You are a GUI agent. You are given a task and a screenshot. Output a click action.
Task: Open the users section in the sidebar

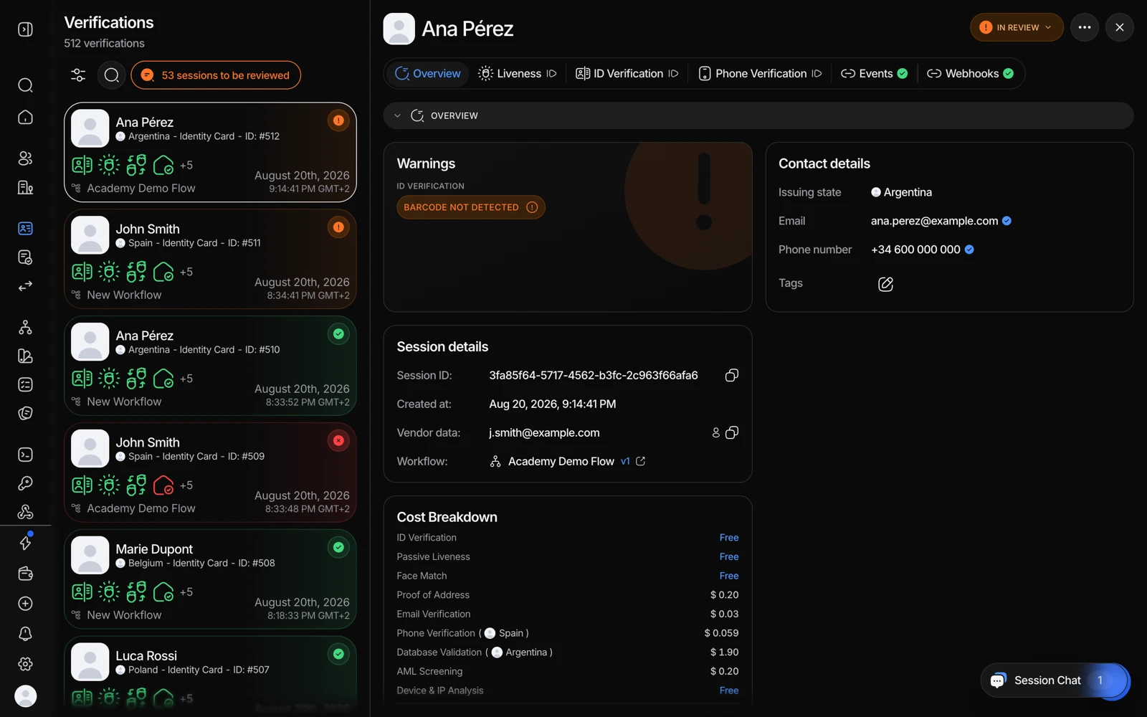(25, 158)
